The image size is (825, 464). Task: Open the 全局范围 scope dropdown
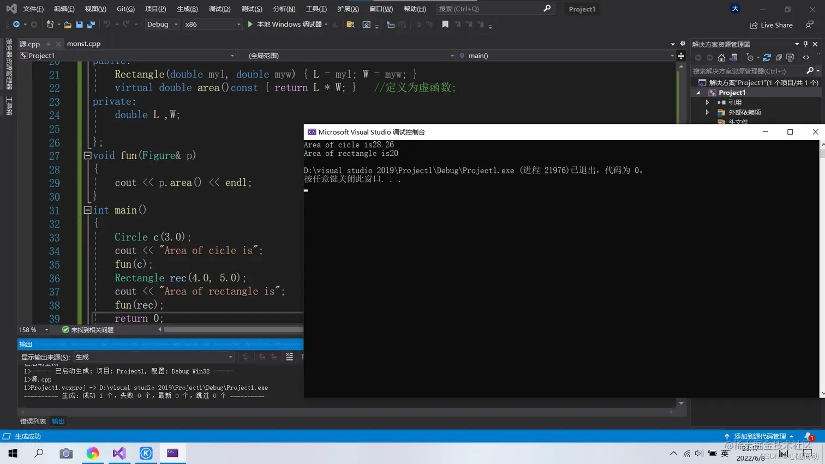point(347,56)
